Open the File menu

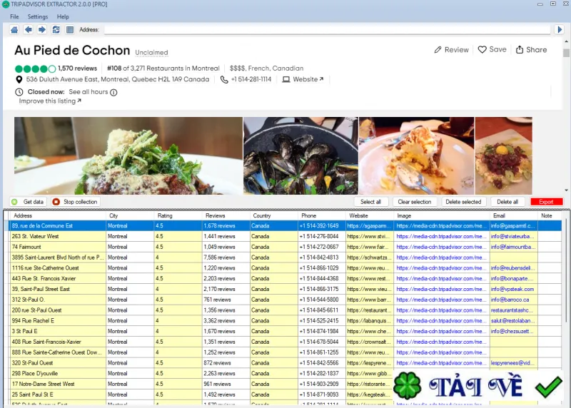pyautogui.click(x=14, y=16)
